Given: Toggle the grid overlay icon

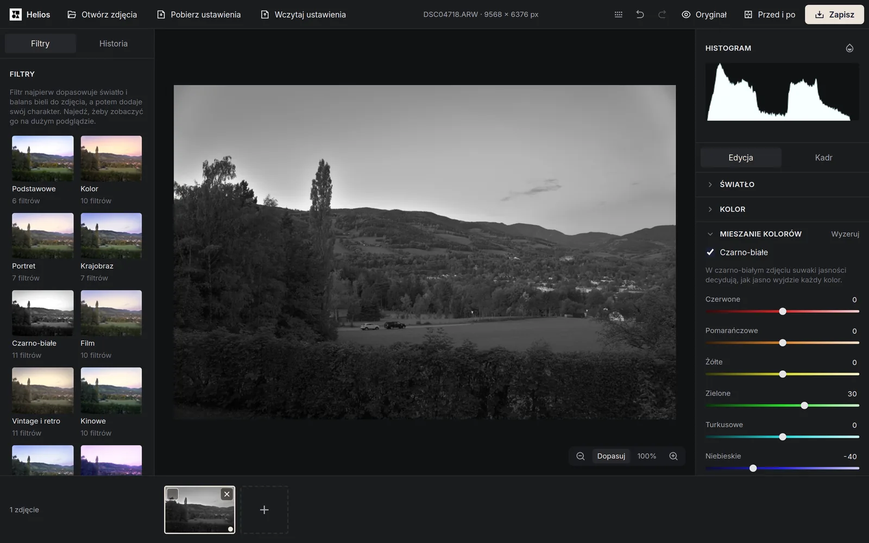Looking at the screenshot, I should 618,15.
